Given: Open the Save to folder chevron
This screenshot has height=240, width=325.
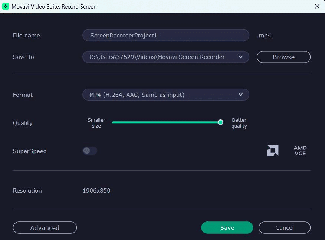Looking at the screenshot, I should pos(240,57).
